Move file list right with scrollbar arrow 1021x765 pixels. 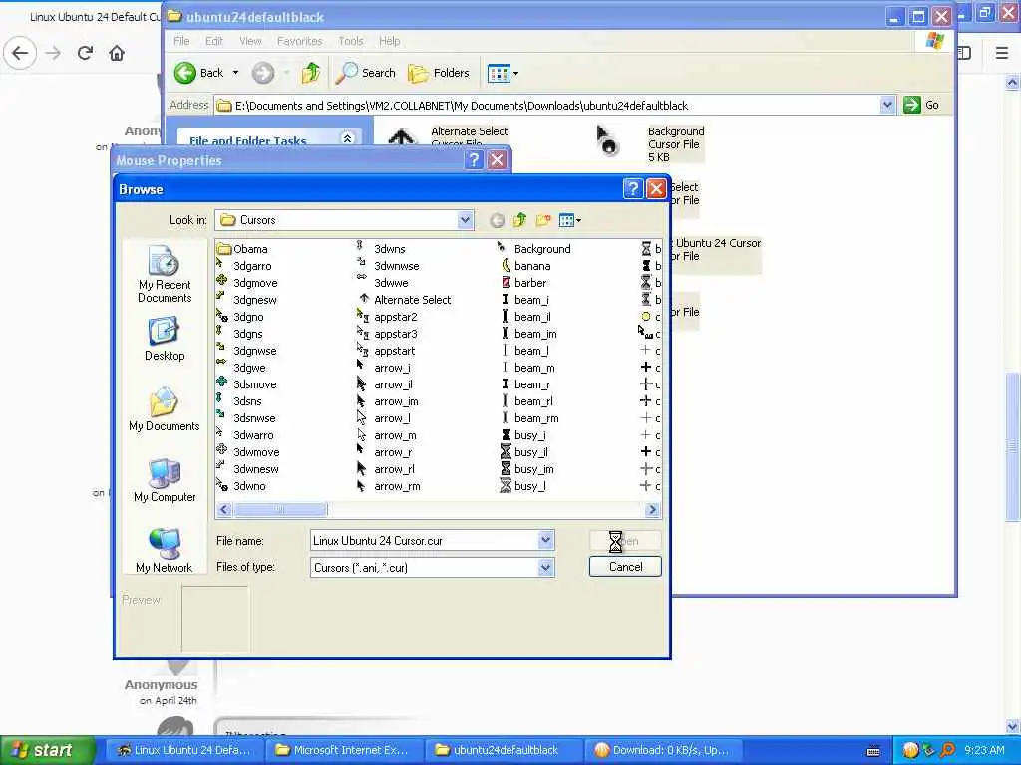tap(652, 509)
